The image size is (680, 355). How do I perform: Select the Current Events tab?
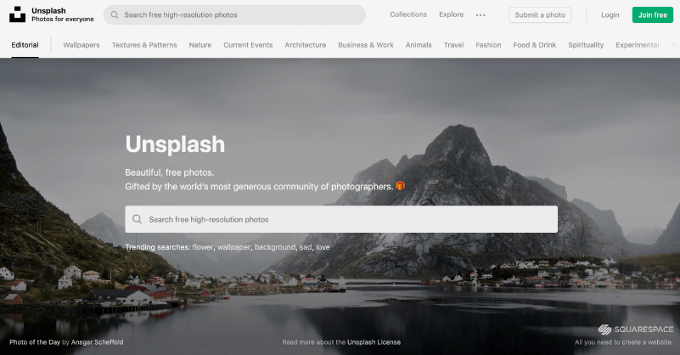tap(248, 45)
